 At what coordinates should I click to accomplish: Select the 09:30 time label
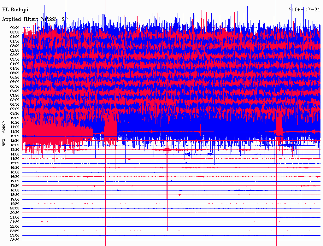(15, 114)
